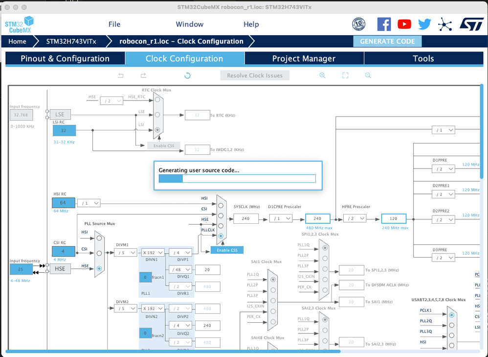Switch to Pinout & Configuration tab
Image resolution: width=488 pixels, height=357 pixels.
tap(65, 59)
